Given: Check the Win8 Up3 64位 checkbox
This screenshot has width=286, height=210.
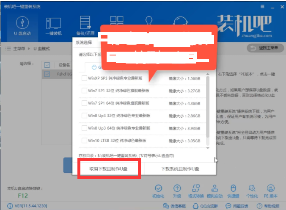Looking at the screenshot, I should (x=84, y=128).
